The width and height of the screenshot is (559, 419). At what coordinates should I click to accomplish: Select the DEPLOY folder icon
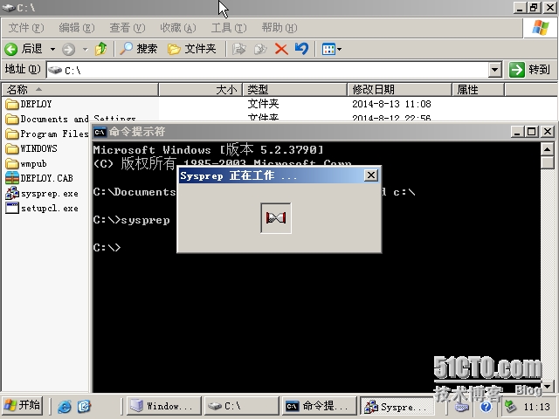tap(12, 104)
